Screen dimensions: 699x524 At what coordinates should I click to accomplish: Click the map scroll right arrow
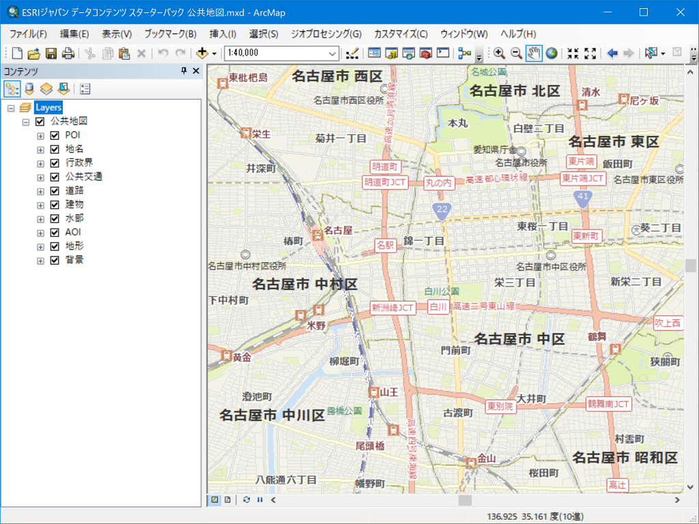coord(677,500)
